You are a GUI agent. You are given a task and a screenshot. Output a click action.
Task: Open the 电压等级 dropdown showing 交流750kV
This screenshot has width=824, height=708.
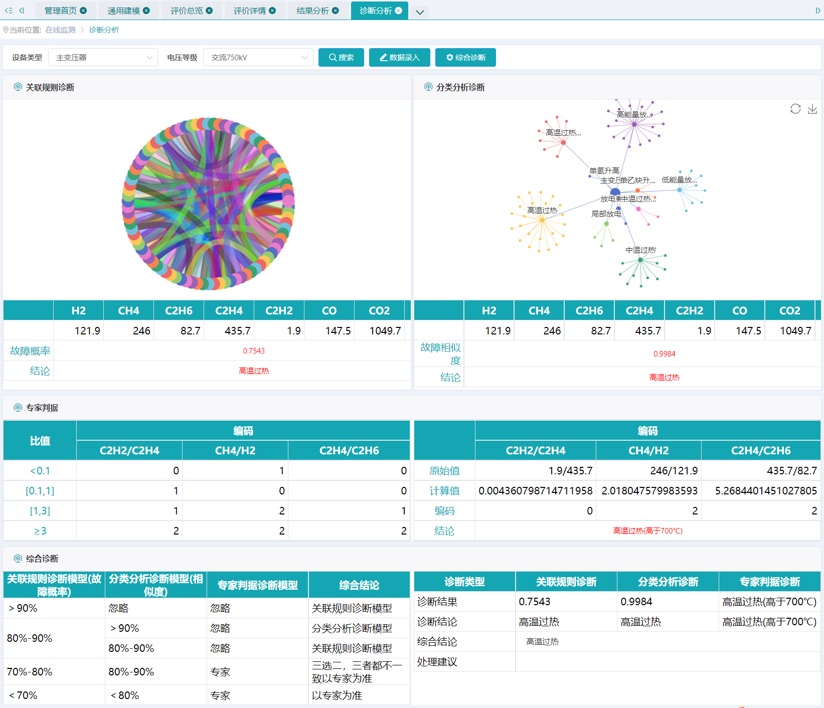tap(258, 58)
